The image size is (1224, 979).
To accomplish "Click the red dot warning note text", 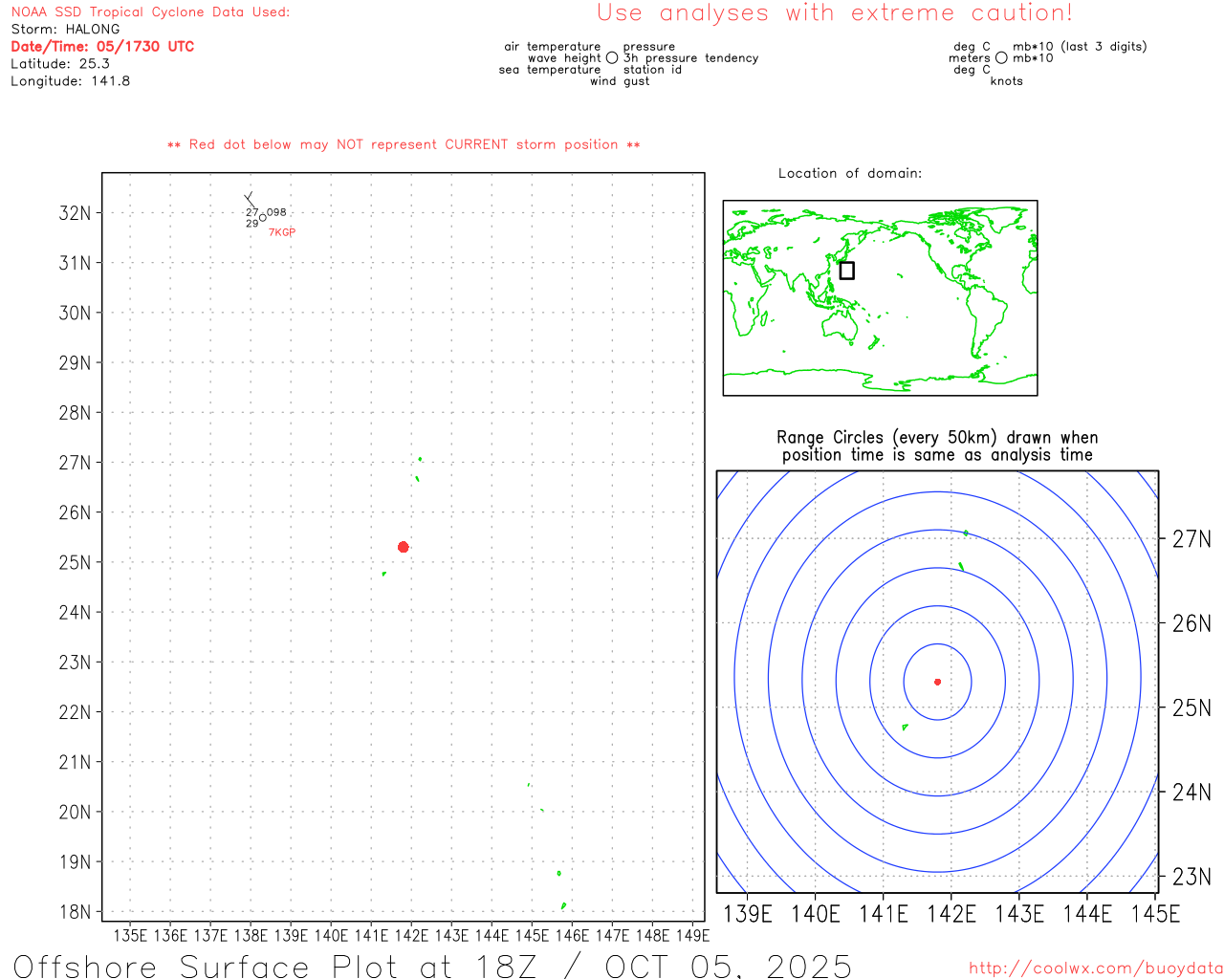I will tap(403, 144).
